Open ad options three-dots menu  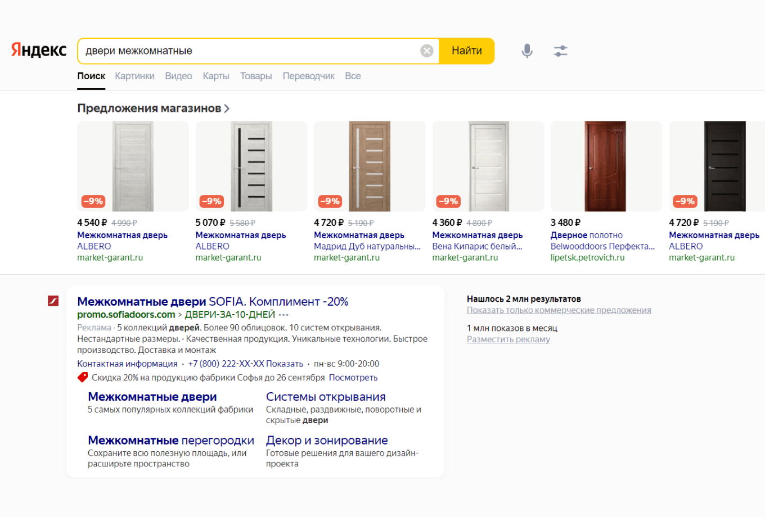pyautogui.click(x=283, y=315)
